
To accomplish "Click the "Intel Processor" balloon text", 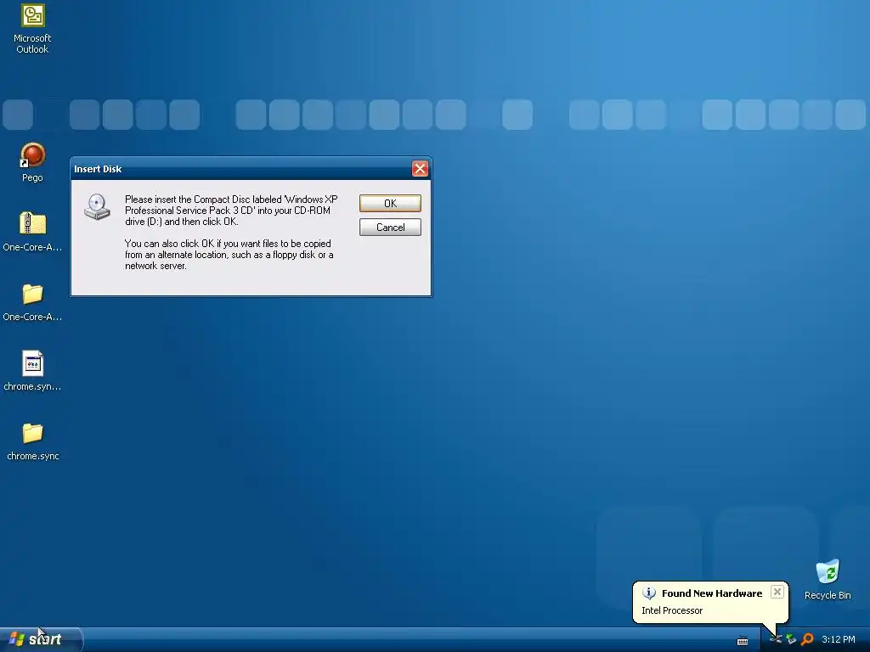I will [x=672, y=610].
